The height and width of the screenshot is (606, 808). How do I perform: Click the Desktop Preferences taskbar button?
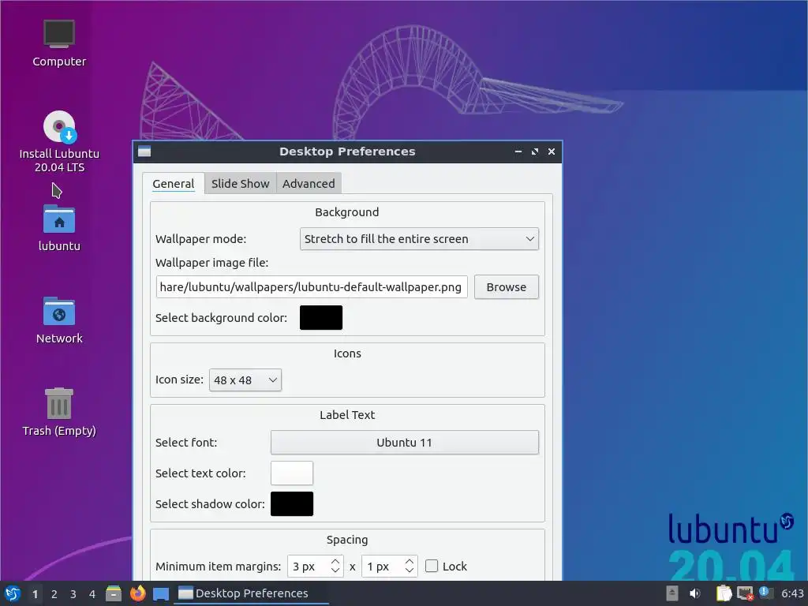coord(251,593)
